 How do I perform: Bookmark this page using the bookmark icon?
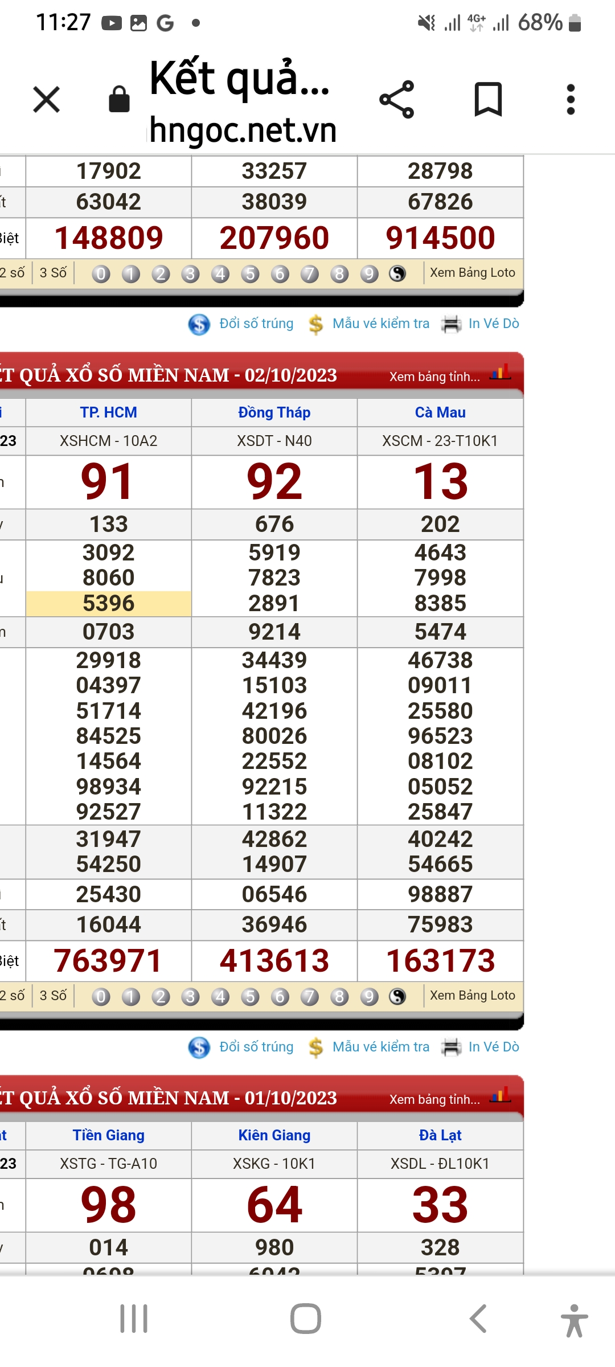(488, 100)
